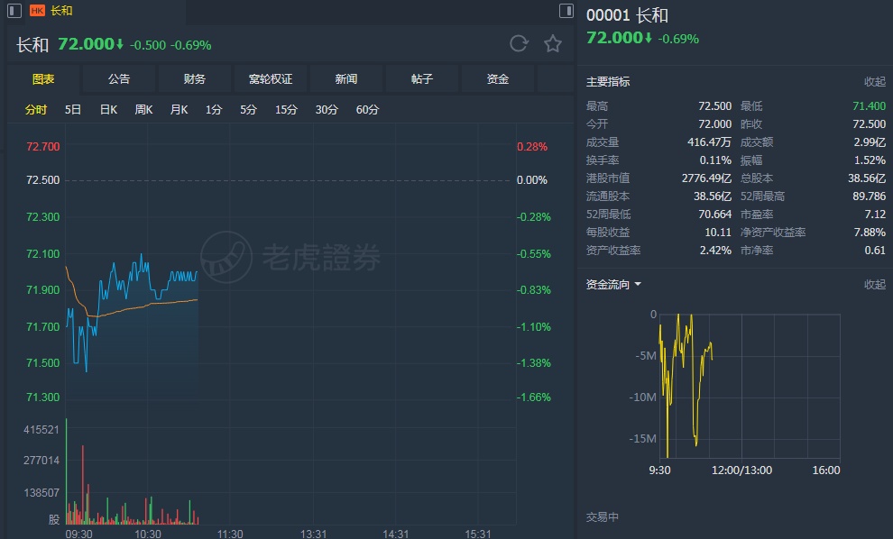Click the orange HK market badge

[x=37, y=10]
